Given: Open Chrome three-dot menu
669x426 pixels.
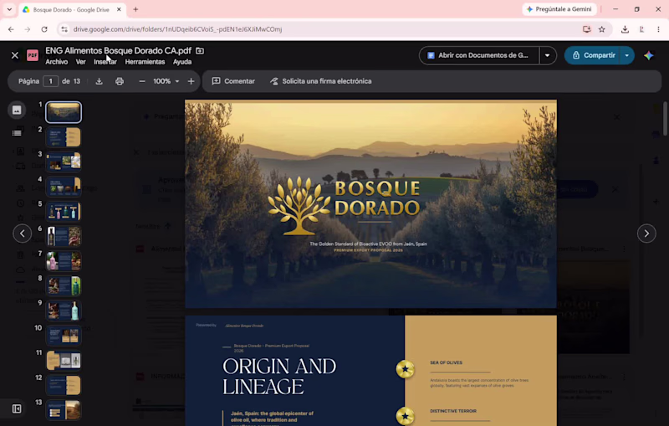Looking at the screenshot, I should tap(658, 29).
